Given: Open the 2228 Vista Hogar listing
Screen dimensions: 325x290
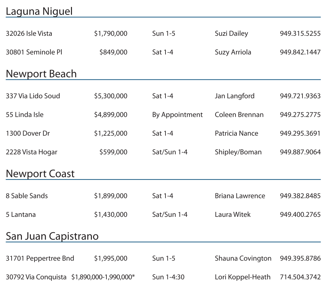Looking at the screenshot, I should (32, 152).
